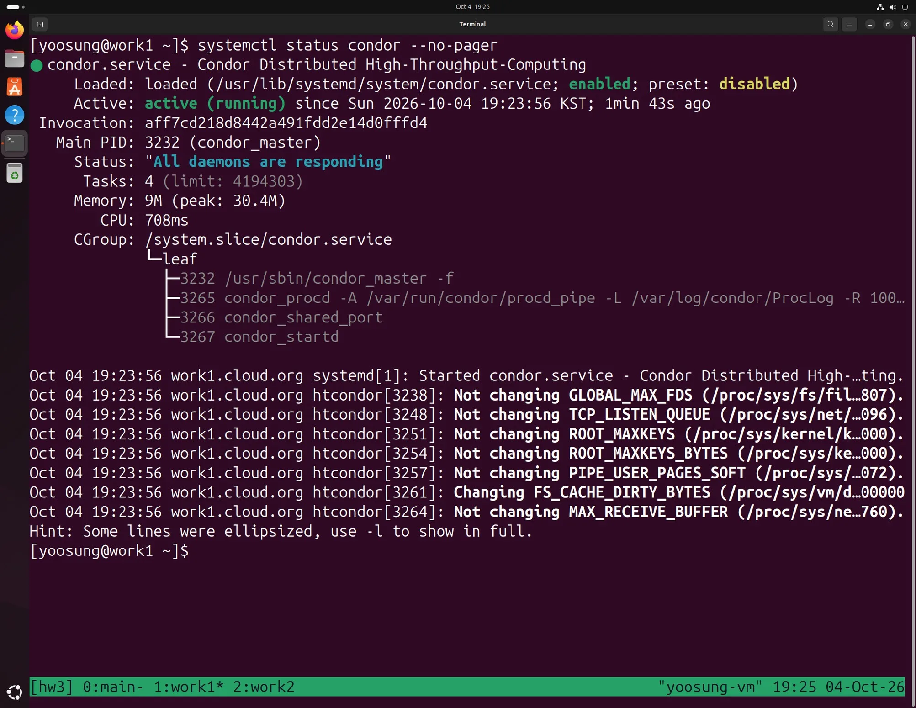Viewport: 916px width, 708px height.
Task: Click process 3267 condor_startd
Action: pos(259,337)
